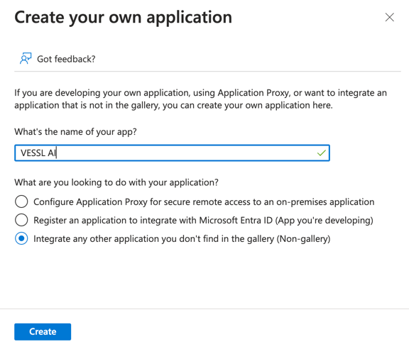Screen dimensions: 409x354
Task: Focus the app name input field
Action: [172, 153]
